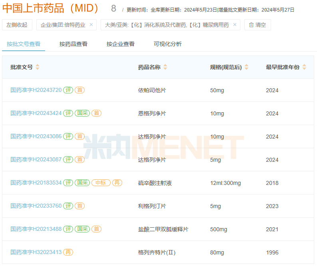This screenshot has width=317, height=266.
Task: Click 首 badge on H20213488 row
Action: tap(97, 229)
